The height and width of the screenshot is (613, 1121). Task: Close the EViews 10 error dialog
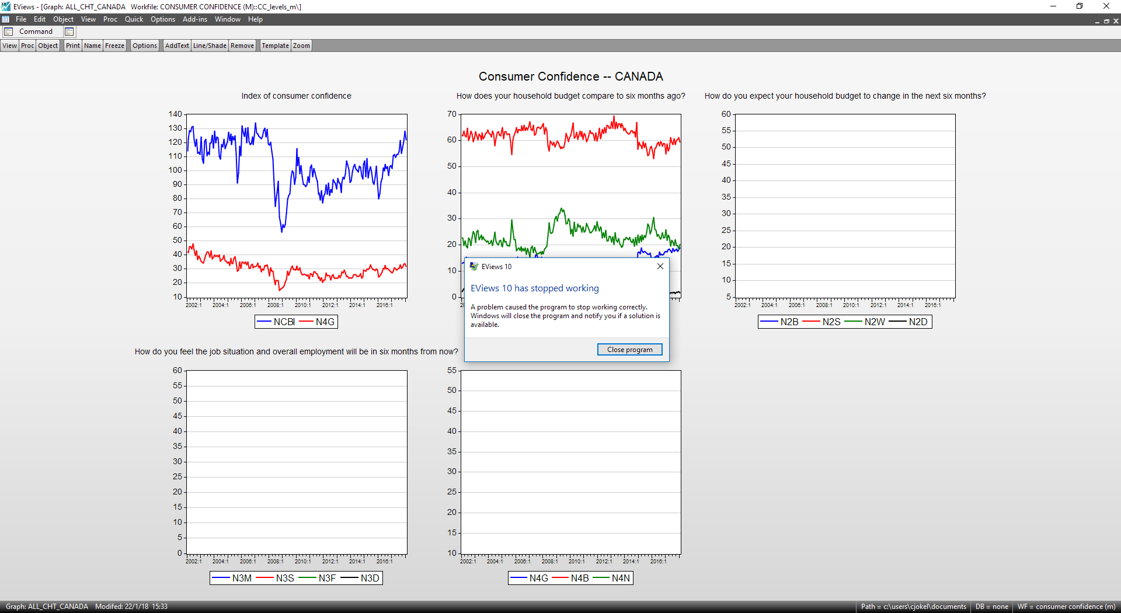click(660, 266)
